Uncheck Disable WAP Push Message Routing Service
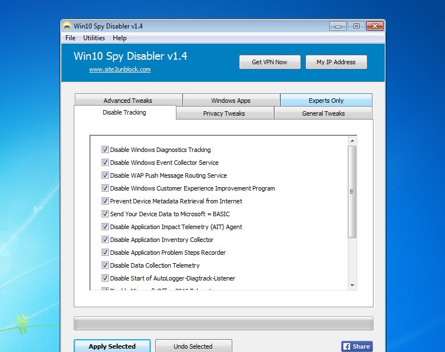The image size is (445, 352). [105, 175]
